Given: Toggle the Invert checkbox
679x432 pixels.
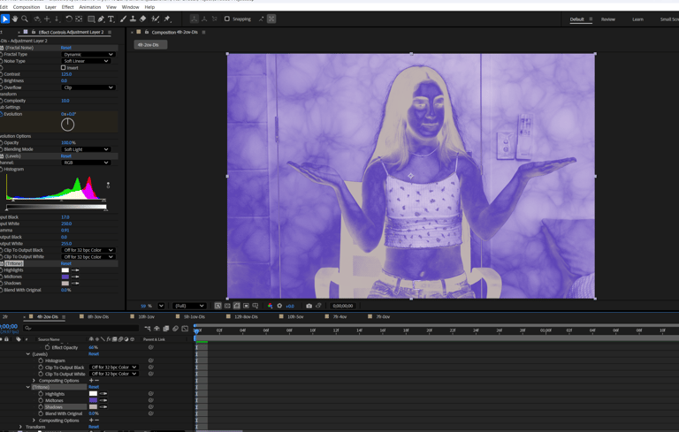Looking at the screenshot, I should tap(64, 67).
